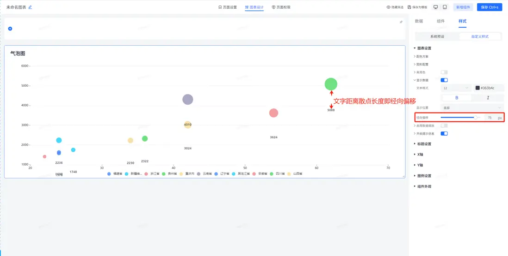Expand the 图形配置 row
The height and width of the screenshot is (256, 508).
tap(421, 65)
